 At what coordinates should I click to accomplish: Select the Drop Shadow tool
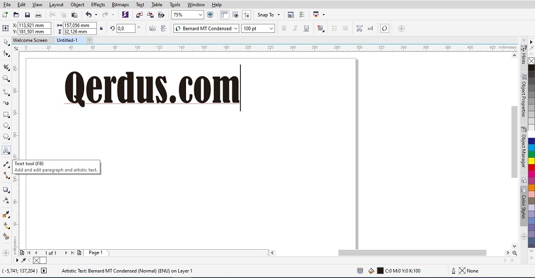click(x=6, y=190)
